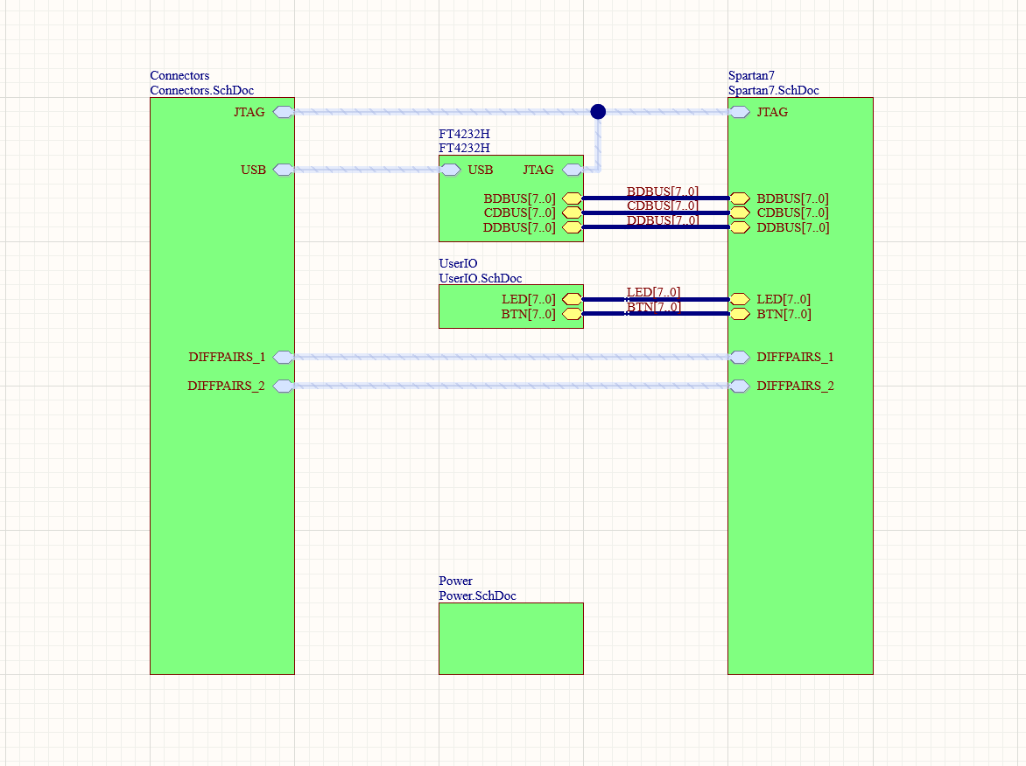Viewport: 1026px width, 766px height.
Task: Select the JTAG port arrow on Spartan7 sheet
Action: (739, 112)
